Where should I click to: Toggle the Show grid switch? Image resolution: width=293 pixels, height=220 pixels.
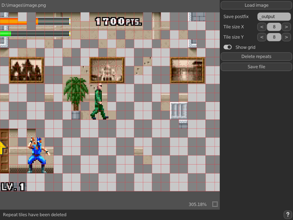point(227,47)
